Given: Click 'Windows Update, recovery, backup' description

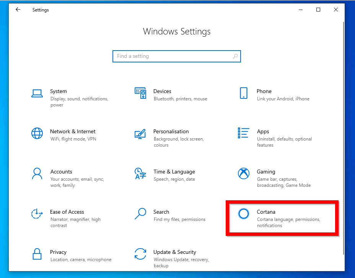Looking at the screenshot, I should click(x=181, y=263).
